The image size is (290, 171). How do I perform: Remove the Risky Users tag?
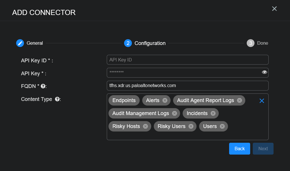click(x=191, y=126)
